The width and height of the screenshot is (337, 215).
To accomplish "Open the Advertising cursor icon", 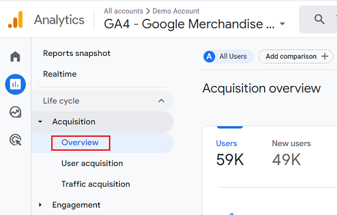I will 15,140.
